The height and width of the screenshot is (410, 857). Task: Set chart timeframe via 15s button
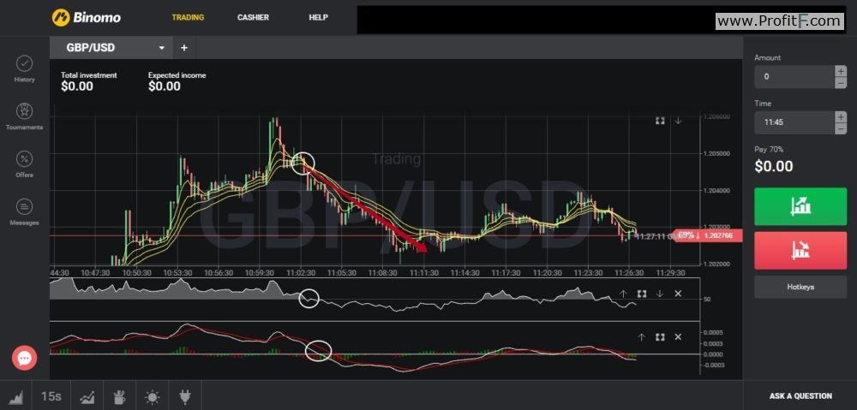(51, 396)
